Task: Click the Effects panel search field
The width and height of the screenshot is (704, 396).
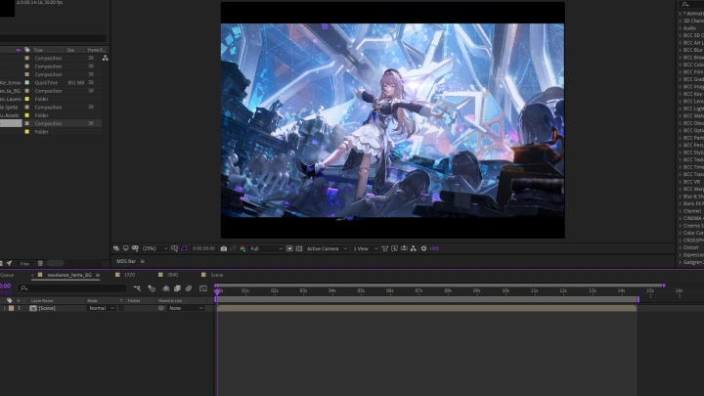Action: tap(691, 4)
